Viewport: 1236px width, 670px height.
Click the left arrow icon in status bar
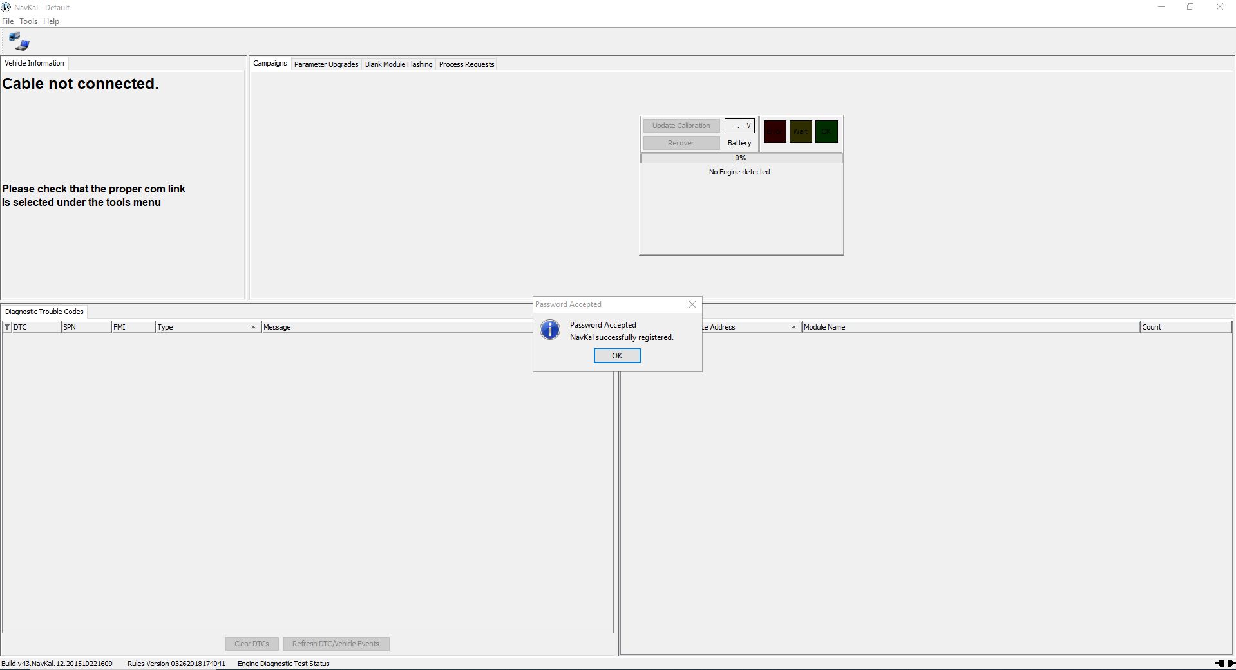pos(1219,663)
